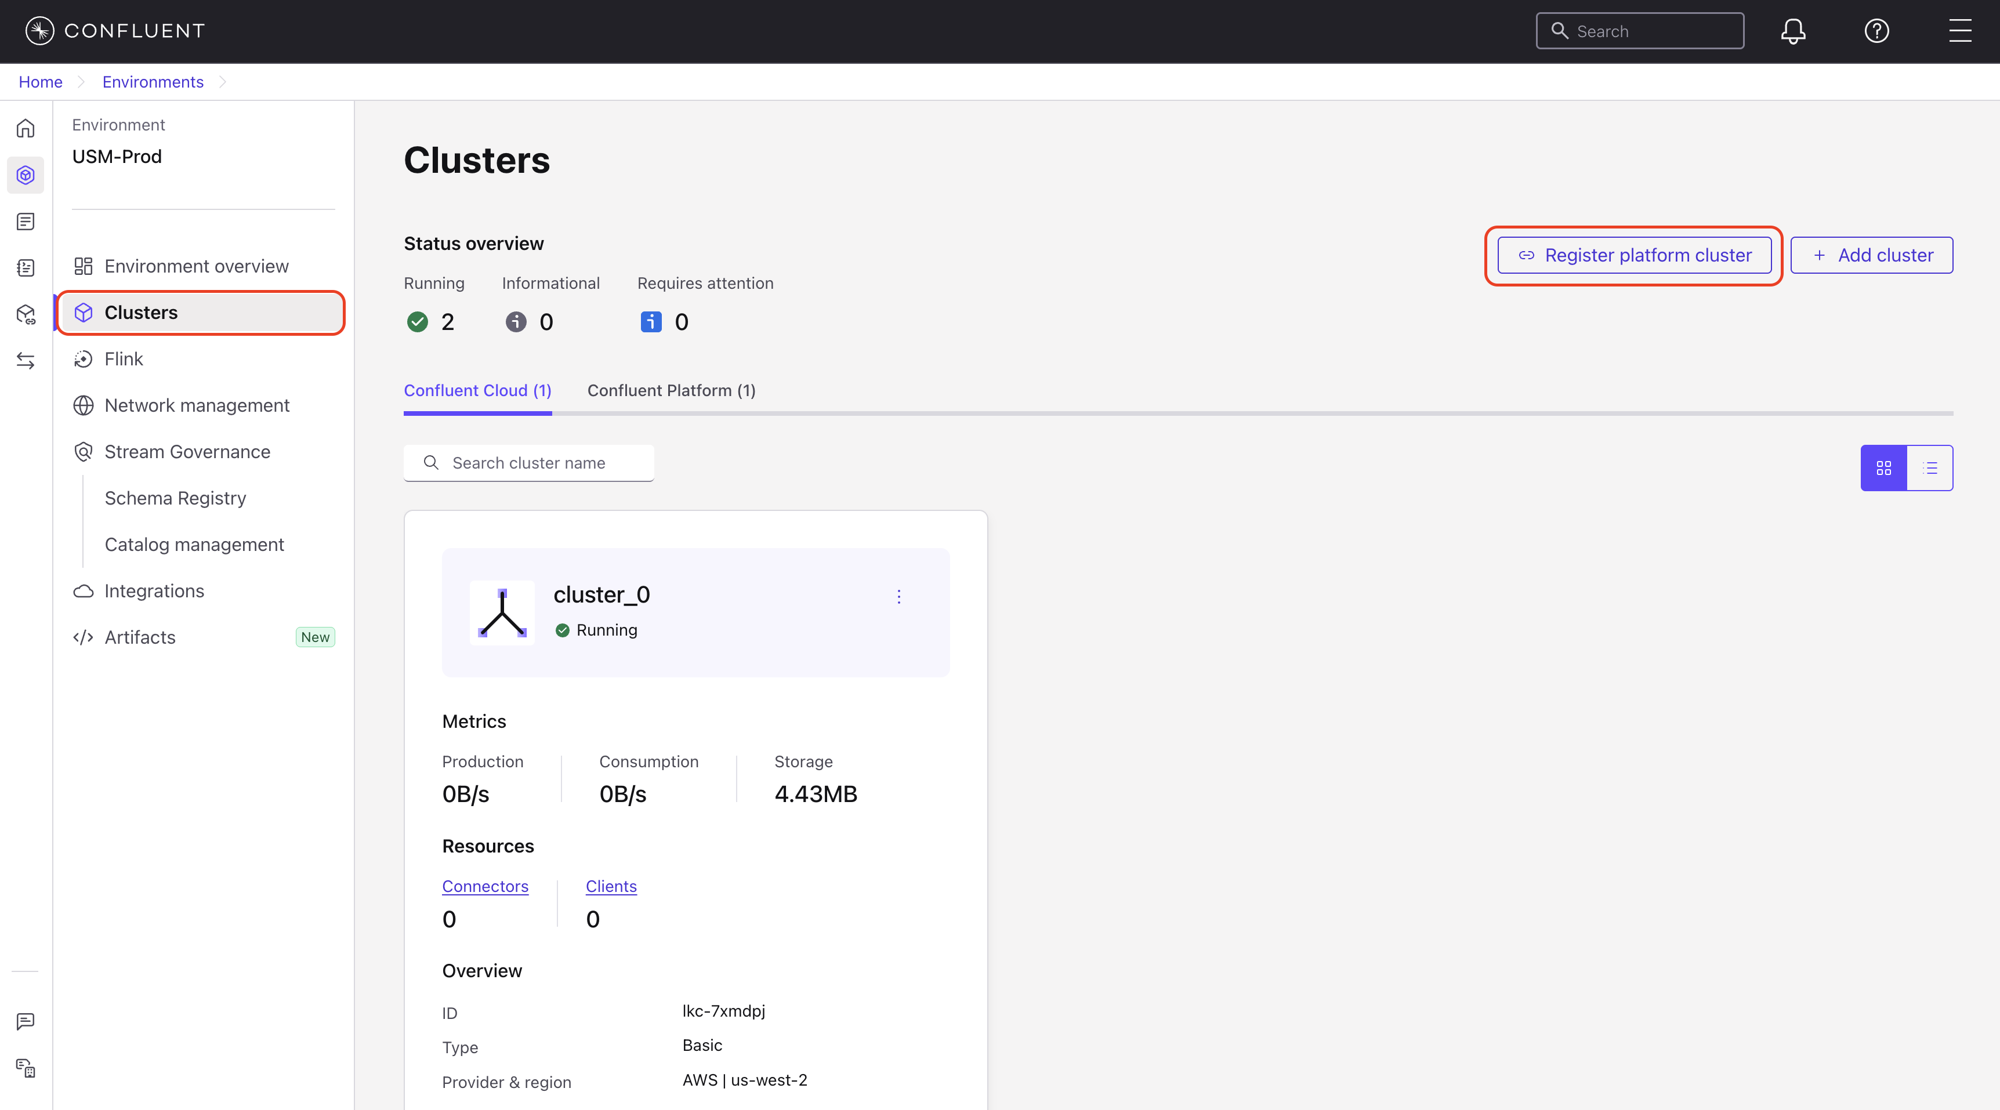Click the home icon in left rail
The image size is (2000, 1110).
[x=26, y=128]
